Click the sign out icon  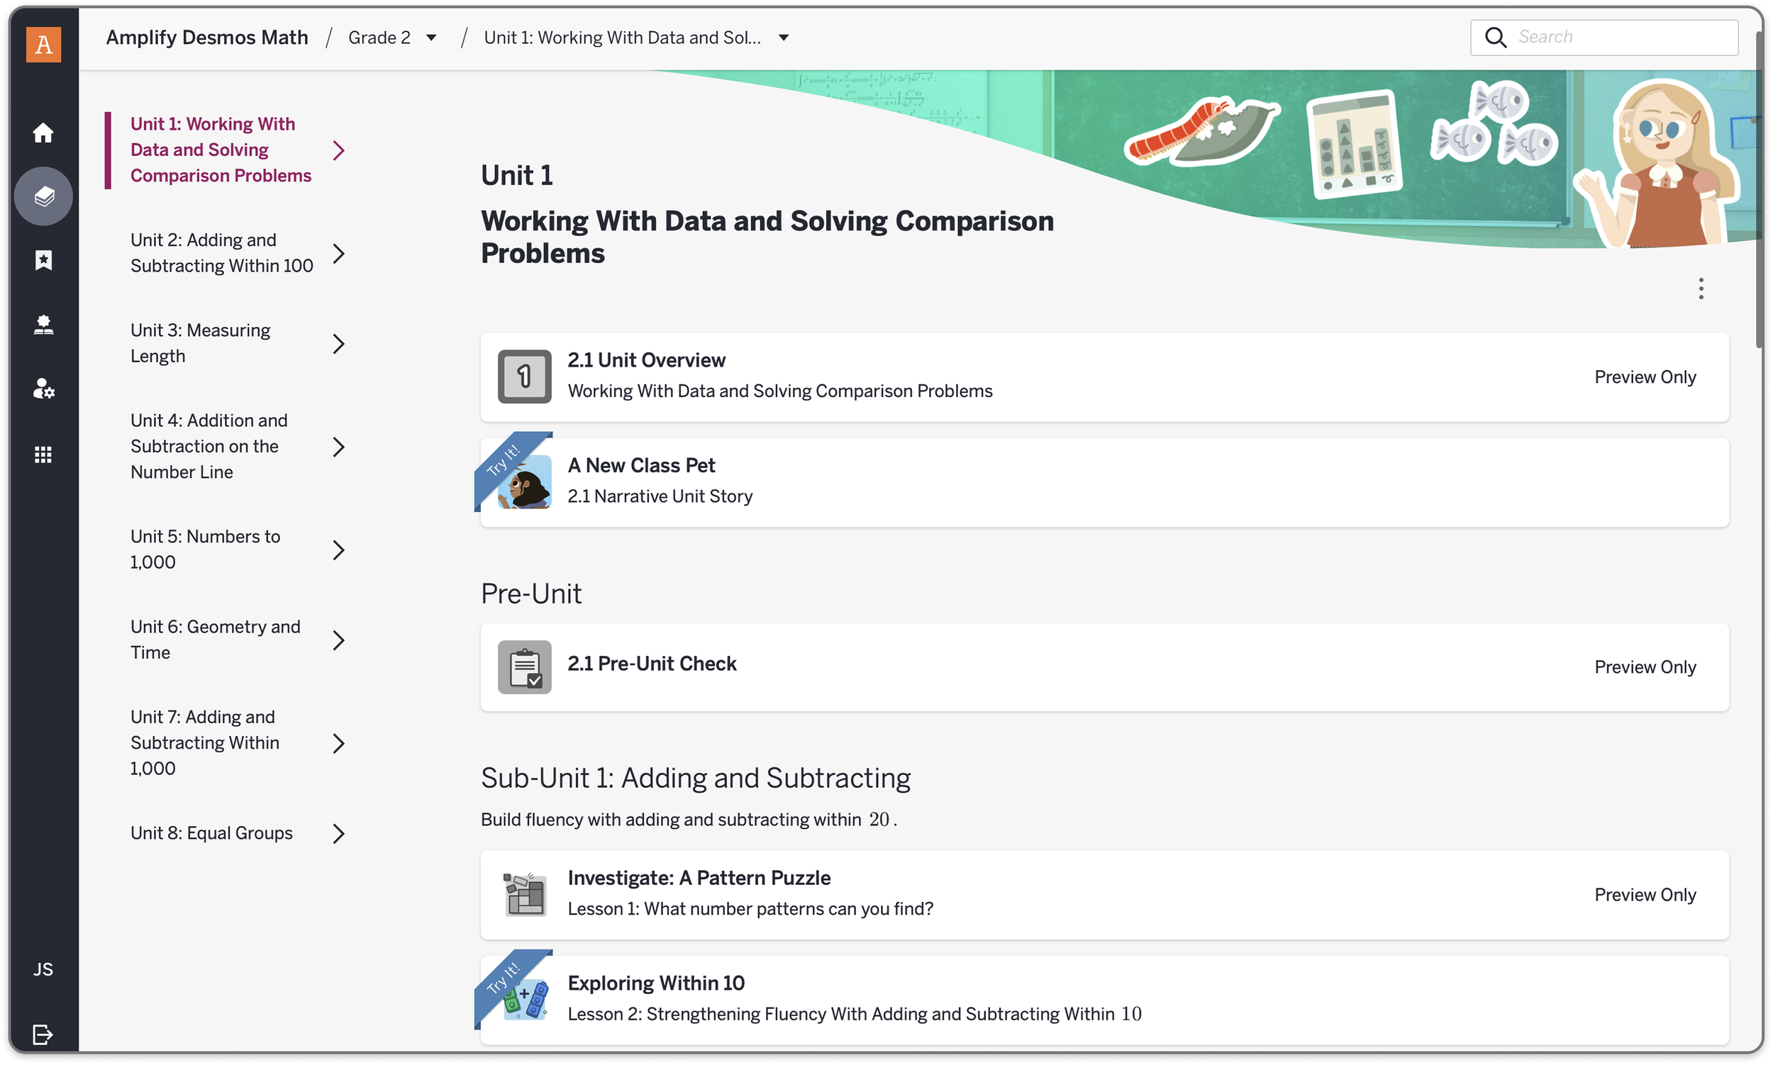pos(43,1034)
